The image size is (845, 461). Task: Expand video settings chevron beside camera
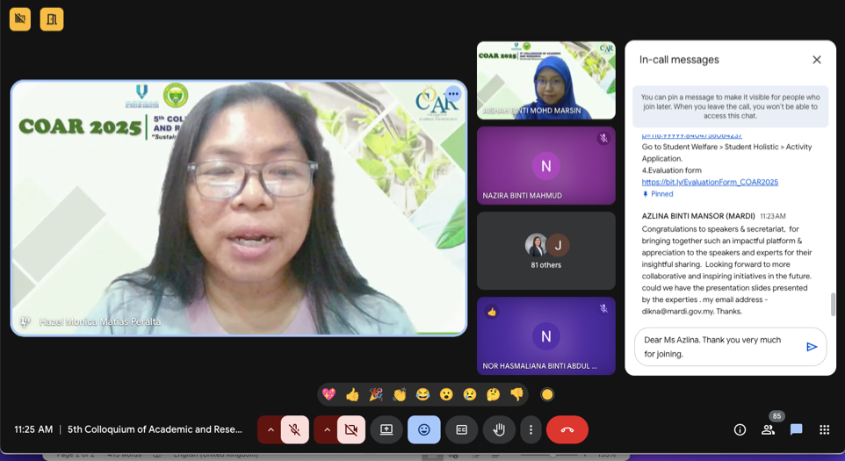click(x=327, y=429)
